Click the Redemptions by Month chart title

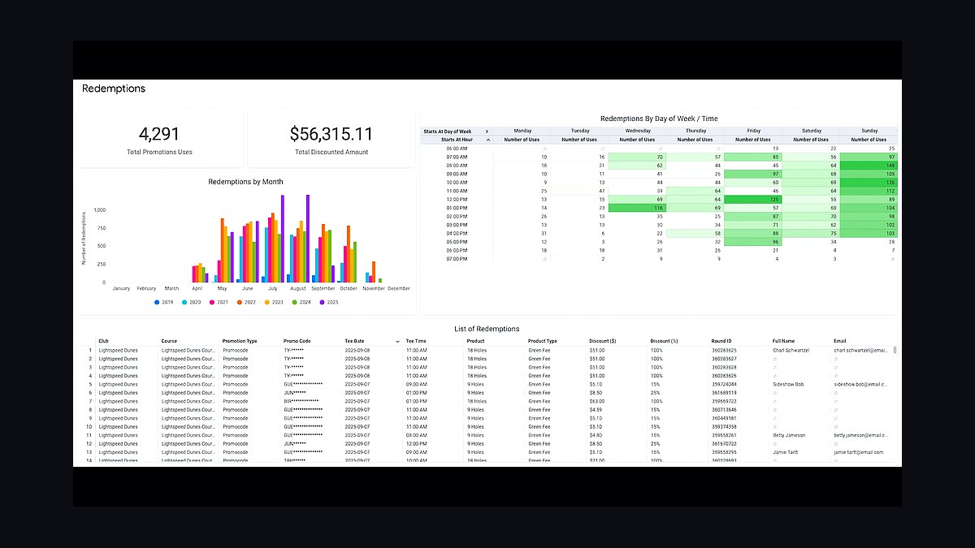coord(245,182)
